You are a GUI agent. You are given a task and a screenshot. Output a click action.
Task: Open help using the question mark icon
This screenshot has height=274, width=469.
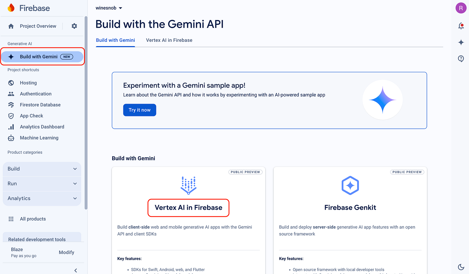pyautogui.click(x=461, y=59)
